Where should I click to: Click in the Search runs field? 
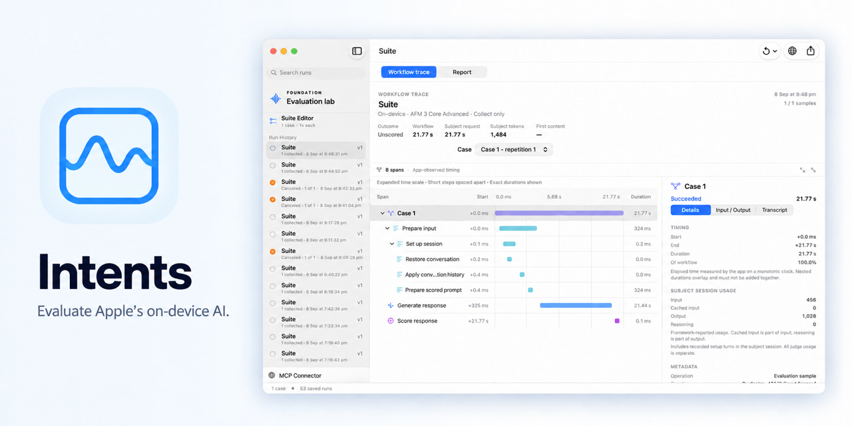point(316,73)
